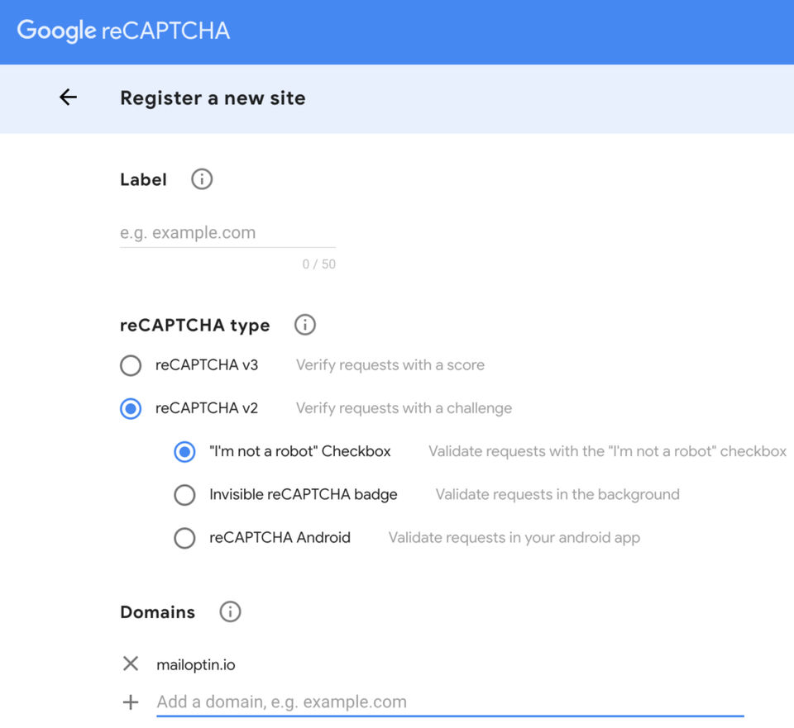Click the reCAPTCHA v2 label text

click(207, 408)
